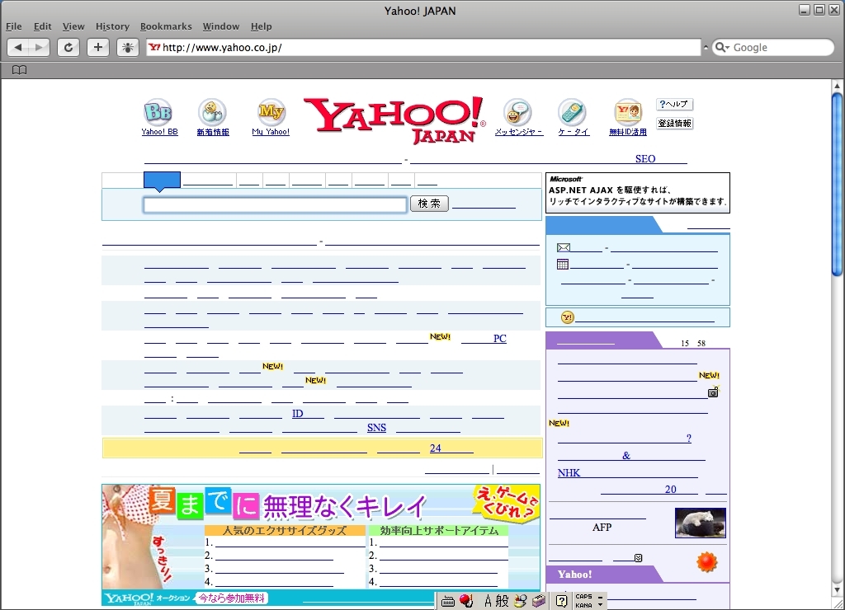Click the Microsoft ASP.NET AJAX advertisement
845x610 pixels.
tap(638, 193)
